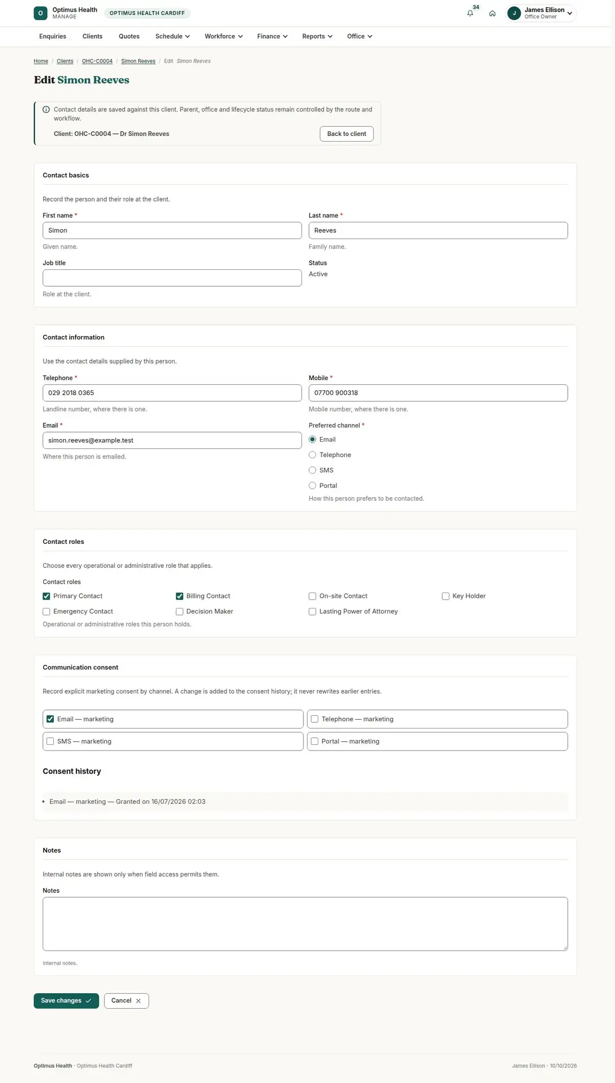Open the Clients nav item
615x1083 pixels.
coord(92,36)
